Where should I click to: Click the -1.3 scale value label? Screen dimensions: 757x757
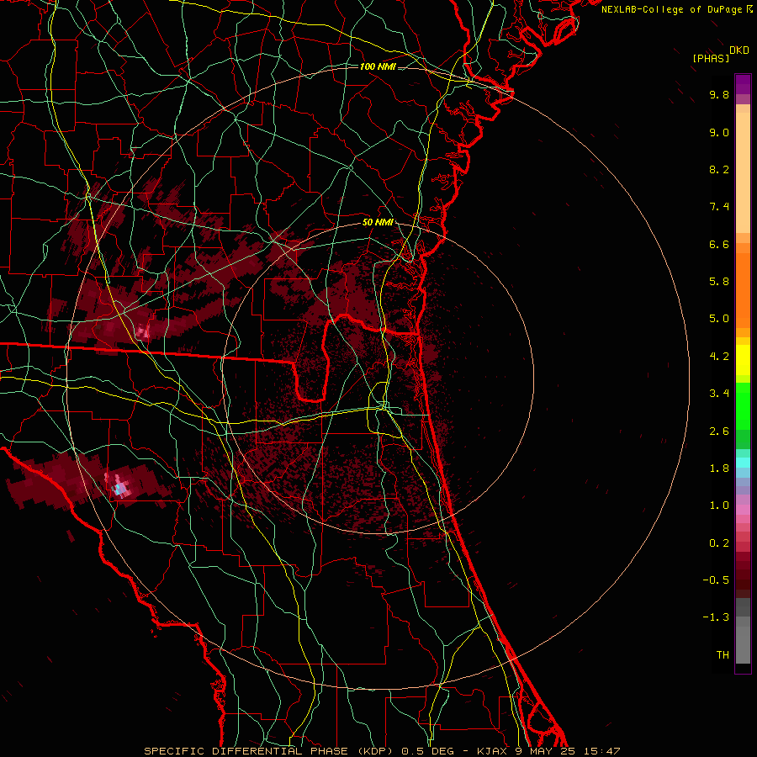point(716,617)
